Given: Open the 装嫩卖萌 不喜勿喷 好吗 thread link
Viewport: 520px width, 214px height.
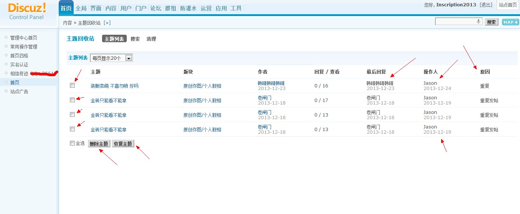Looking at the screenshot, I should click(x=114, y=86).
